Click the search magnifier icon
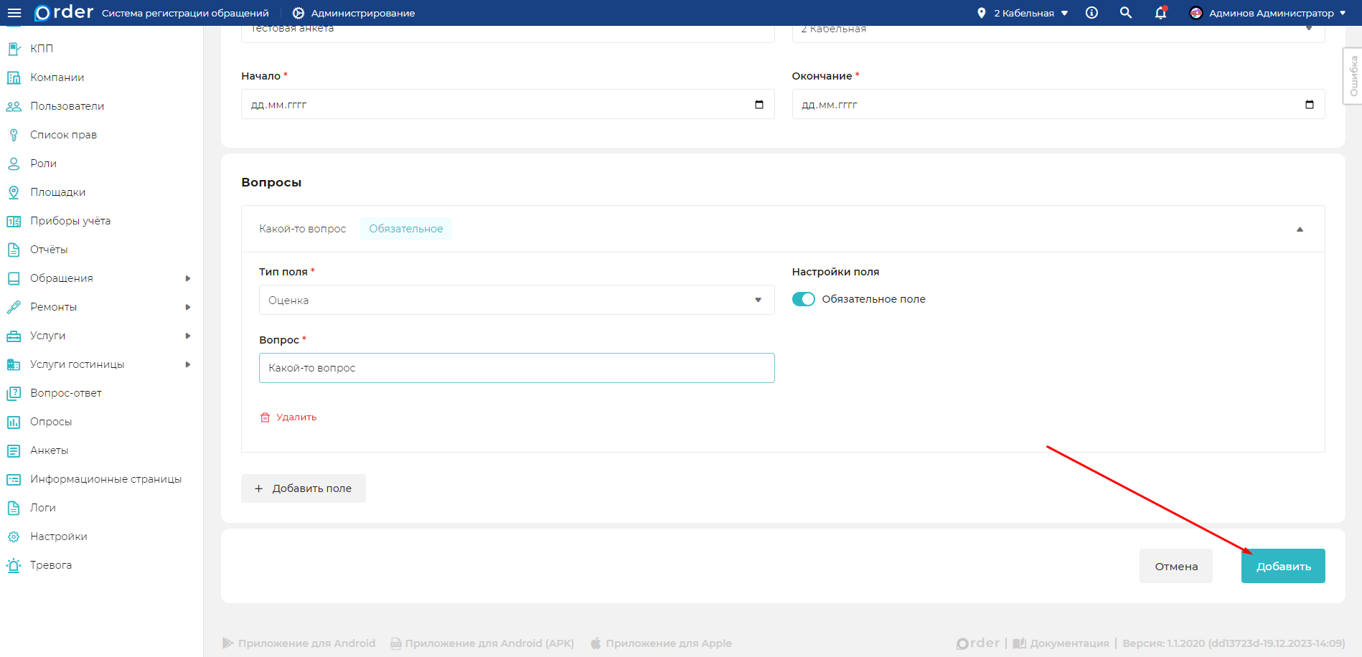1362x657 pixels. tap(1126, 13)
